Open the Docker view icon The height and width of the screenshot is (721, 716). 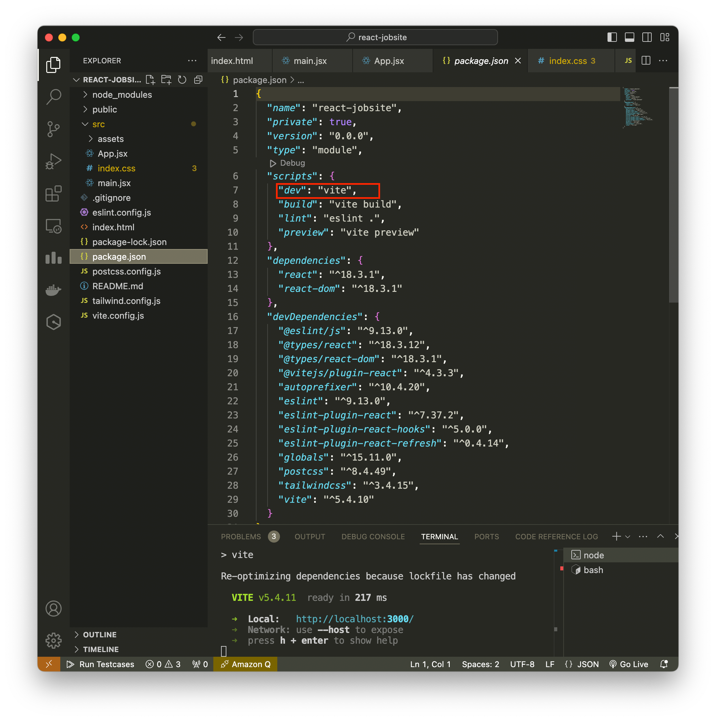pyautogui.click(x=53, y=290)
